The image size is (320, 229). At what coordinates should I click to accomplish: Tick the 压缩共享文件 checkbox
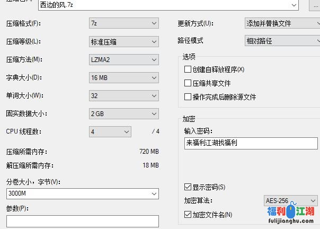coord(188,83)
